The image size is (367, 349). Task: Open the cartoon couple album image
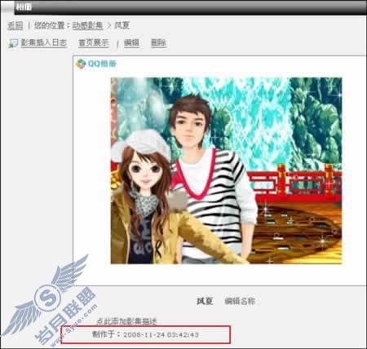[227, 170]
